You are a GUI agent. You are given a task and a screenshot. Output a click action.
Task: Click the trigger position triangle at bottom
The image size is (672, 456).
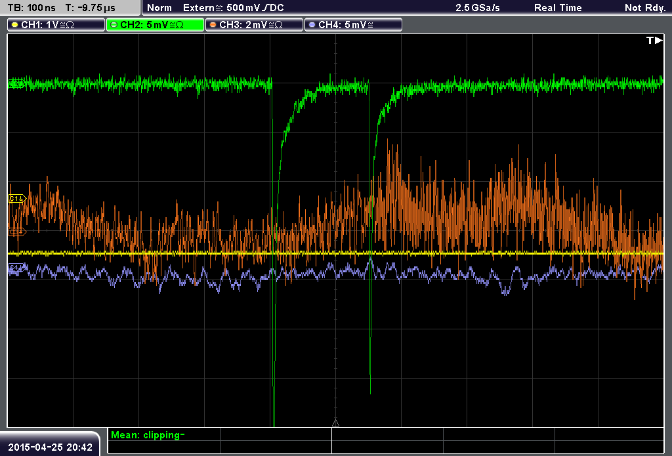point(335,423)
